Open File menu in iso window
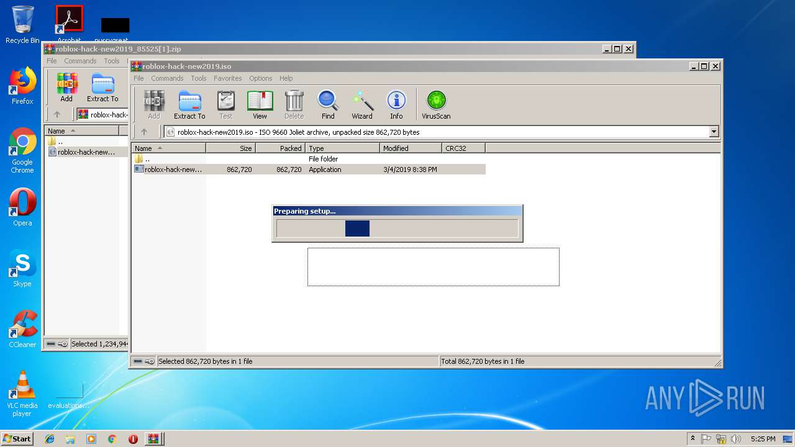 [139, 78]
